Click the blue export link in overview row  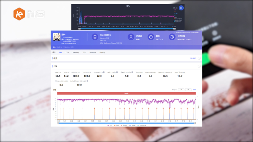pyautogui.click(x=193, y=58)
